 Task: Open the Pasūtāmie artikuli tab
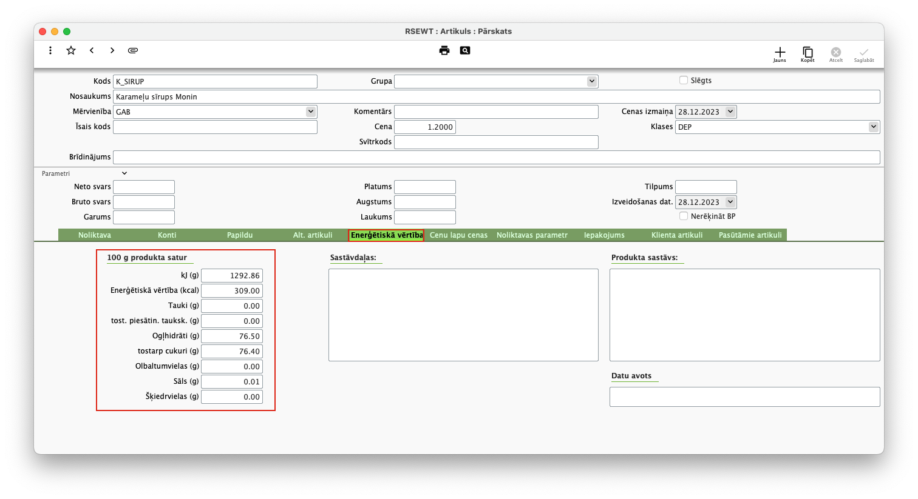[x=750, y=235]
